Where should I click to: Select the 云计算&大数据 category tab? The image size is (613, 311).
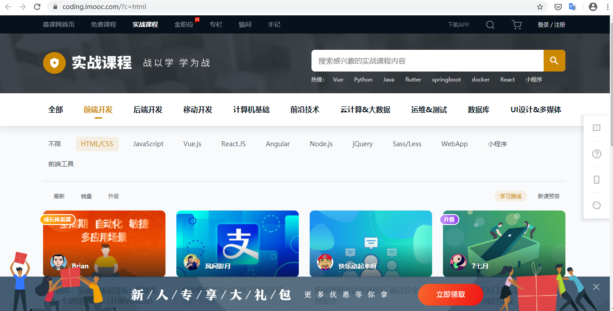(x=365, y=110)
